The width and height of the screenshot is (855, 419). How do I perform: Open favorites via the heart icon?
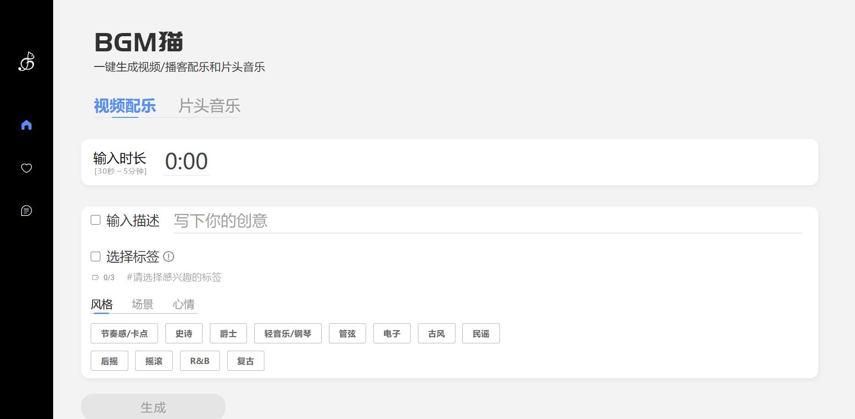click(26, 168)
